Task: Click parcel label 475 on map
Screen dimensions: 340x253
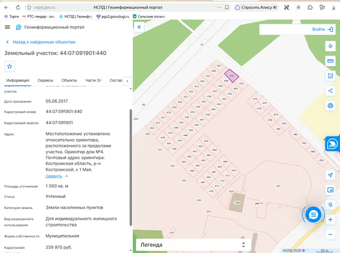Action: click(255, 99)
